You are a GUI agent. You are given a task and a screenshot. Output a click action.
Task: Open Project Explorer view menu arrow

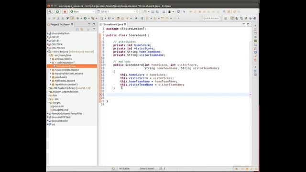94,29
